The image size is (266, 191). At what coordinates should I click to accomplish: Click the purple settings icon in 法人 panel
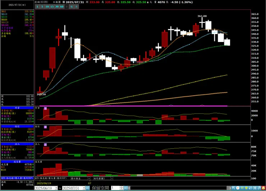(45, 145)
